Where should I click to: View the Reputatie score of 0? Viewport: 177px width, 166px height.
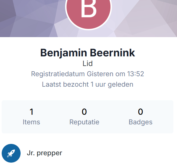[x=84, y=112]
